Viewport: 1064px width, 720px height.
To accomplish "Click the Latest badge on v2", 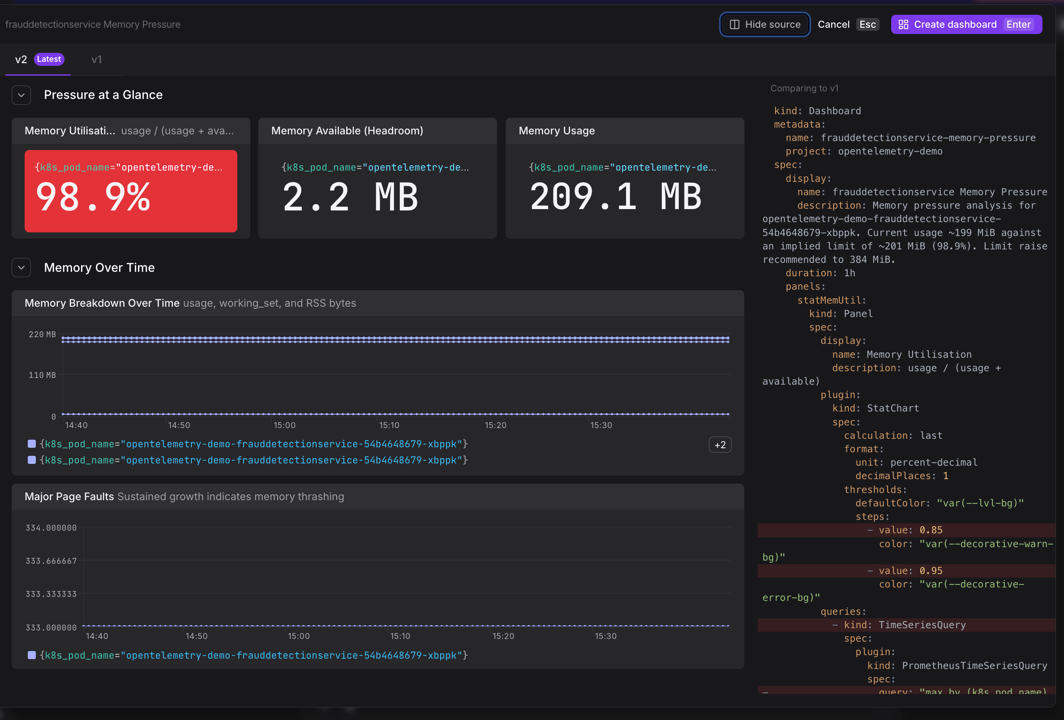I will 49,59.
